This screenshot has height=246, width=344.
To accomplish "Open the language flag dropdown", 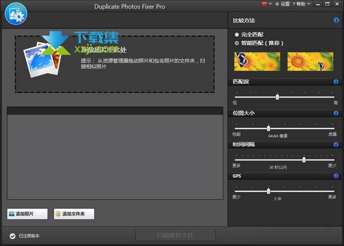I will pos(267,4).
